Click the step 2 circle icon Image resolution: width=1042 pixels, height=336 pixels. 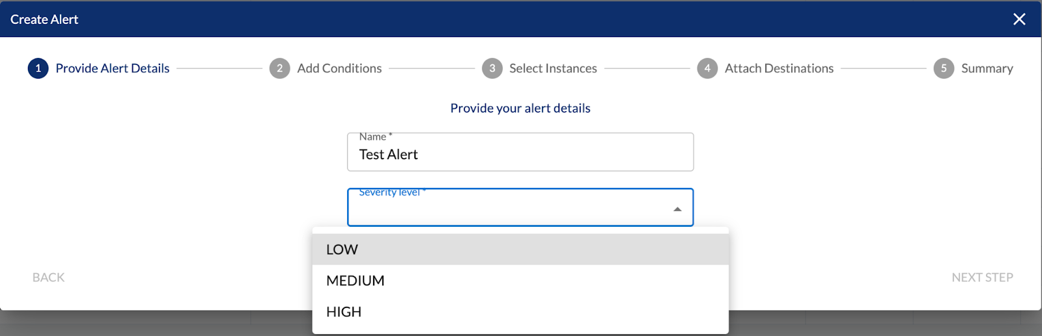(279, 68)
